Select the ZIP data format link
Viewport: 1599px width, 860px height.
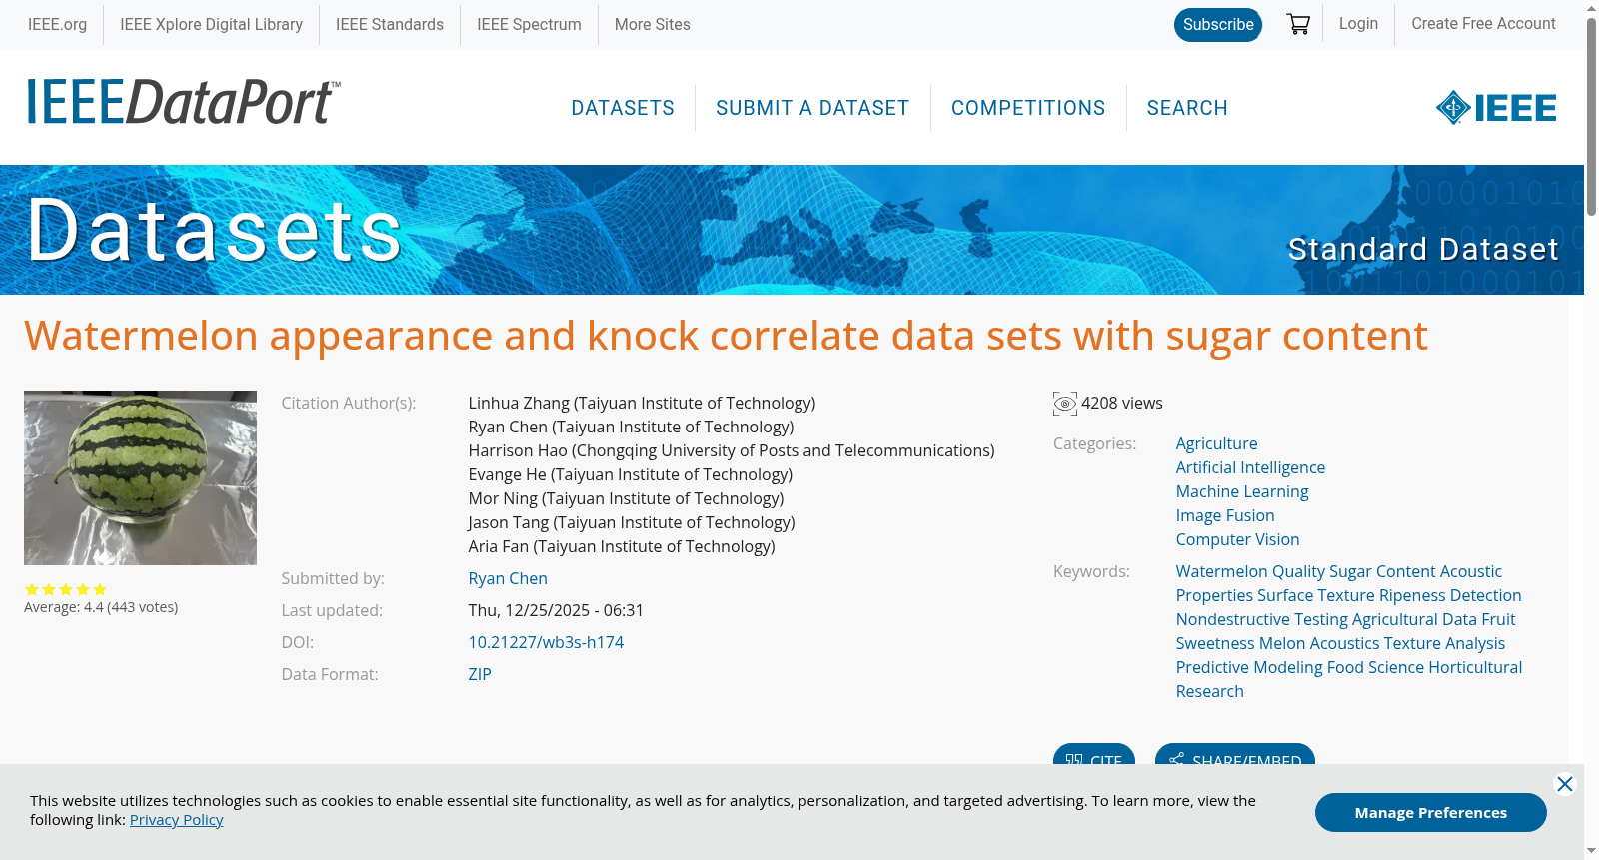(480, 674)
